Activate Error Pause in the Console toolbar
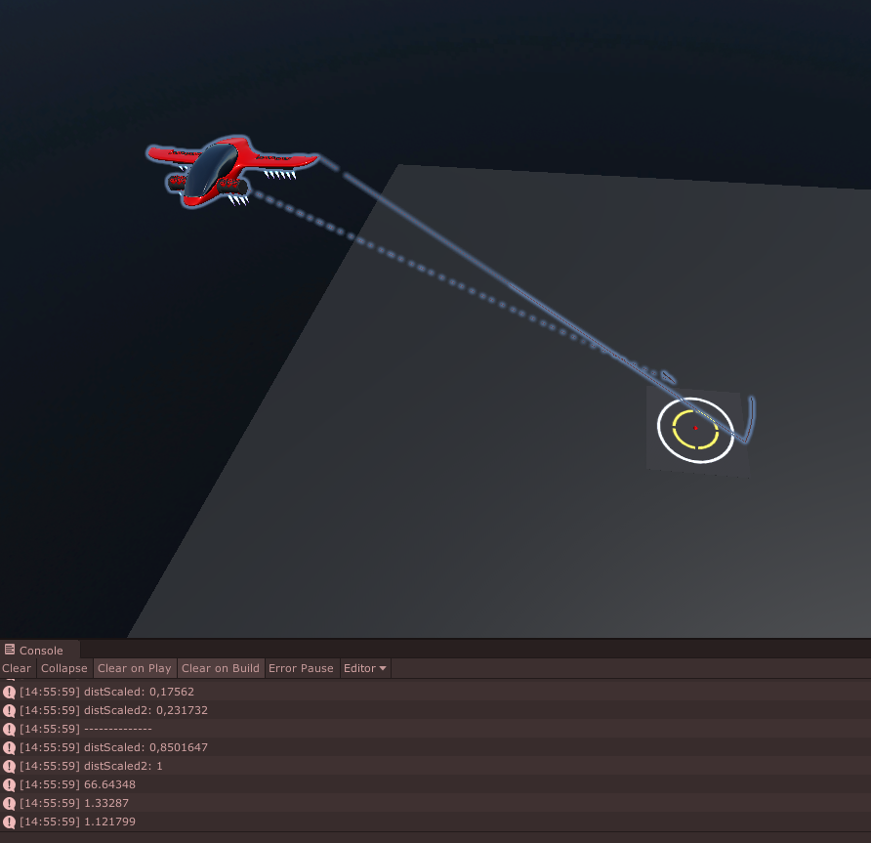Screen dimensions: 871x843 [301, 668]
